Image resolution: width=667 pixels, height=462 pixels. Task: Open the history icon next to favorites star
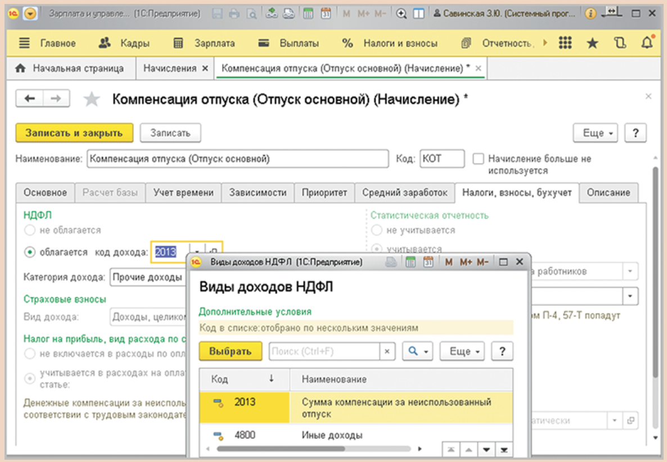[620, 43]
